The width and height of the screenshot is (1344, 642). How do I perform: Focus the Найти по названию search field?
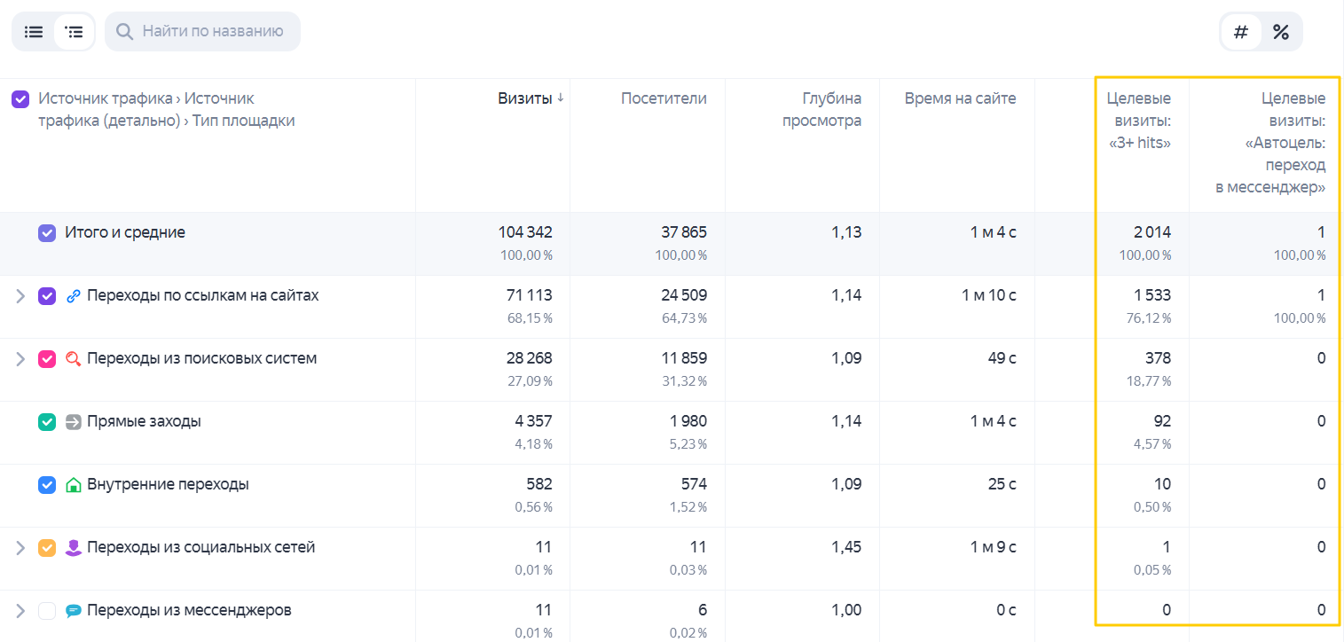[x=202, y=32]
